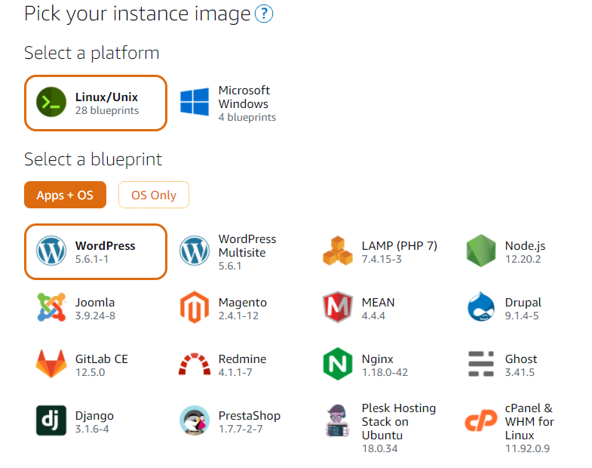Viewport: 592px width, 468px height.
Task: Select the WordPress 5.6.1-1 blueprint card
Action: pyautogui.click(x=95, y=251)
